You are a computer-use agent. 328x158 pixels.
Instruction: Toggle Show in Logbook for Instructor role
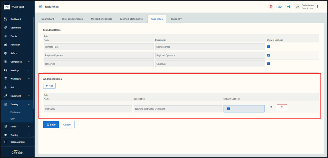click(x=229, y=109)
